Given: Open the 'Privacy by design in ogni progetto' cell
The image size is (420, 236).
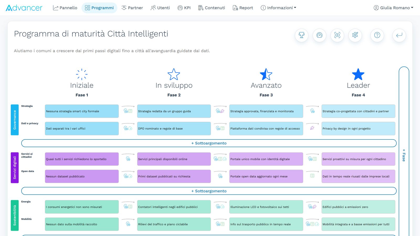Looking at the screenshot, I should (x=358, y=128).
